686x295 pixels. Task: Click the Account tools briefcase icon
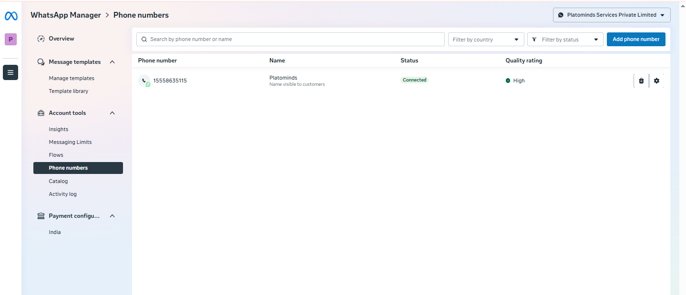(41, 113)
